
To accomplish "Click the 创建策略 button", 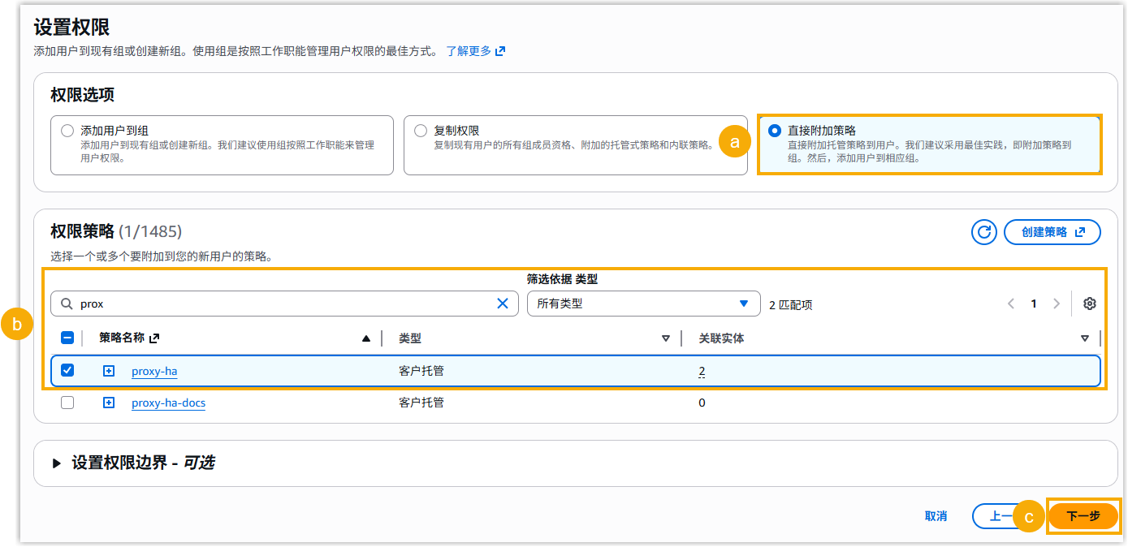I will coord(1052,232).
